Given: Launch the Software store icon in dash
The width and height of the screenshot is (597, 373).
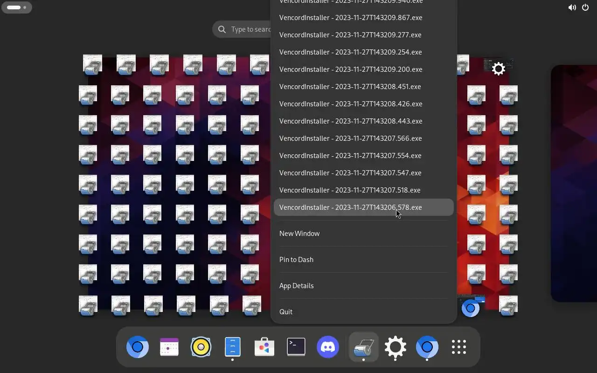Looking at the screenshot, I should click(x=264, y=347).
